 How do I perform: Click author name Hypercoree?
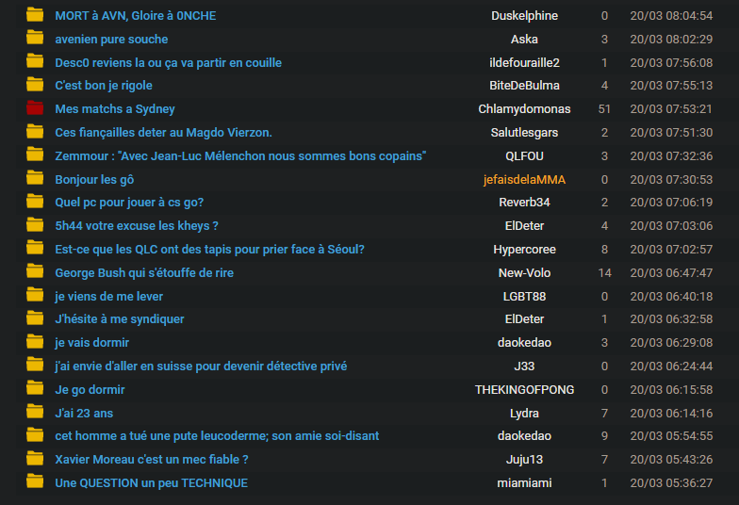pos(524,250)
